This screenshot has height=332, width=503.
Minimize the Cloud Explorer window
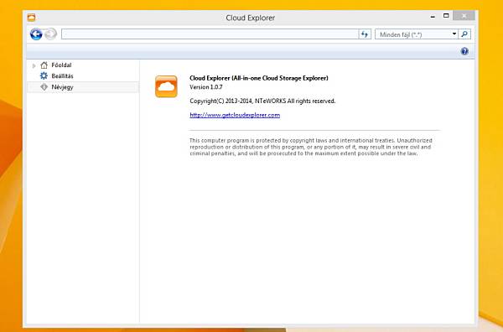433,17
